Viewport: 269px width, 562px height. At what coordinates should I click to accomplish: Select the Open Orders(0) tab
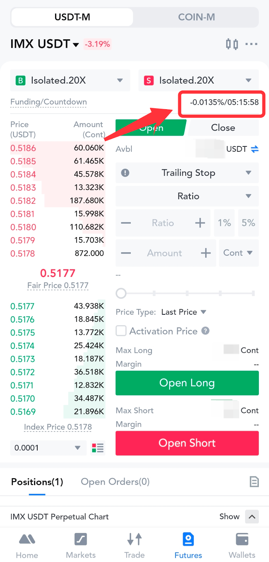tap(115, 482)
